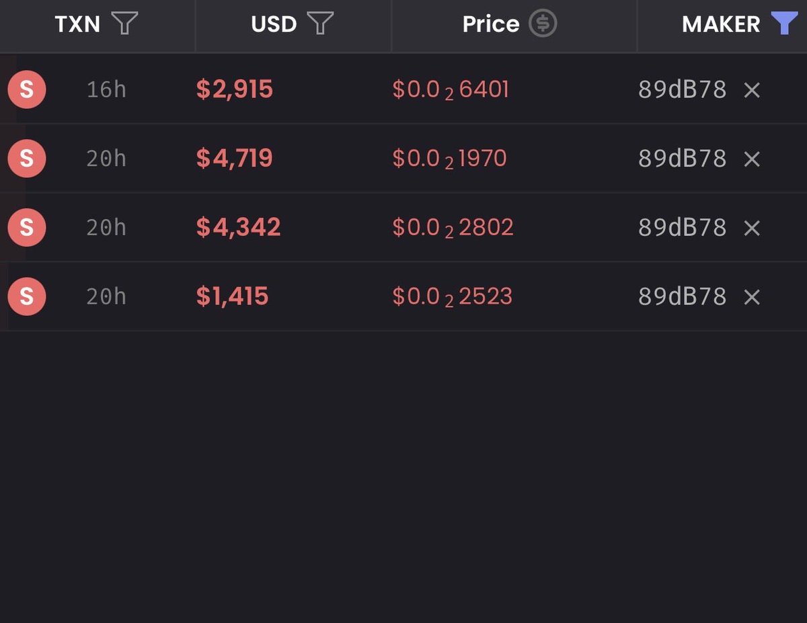Screen dimensions: 807x623
Task: Select the $2,915 transaction amount
Action: [235, 89]
